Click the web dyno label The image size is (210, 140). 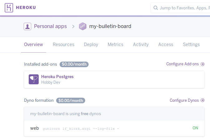[x=35, y=128]
